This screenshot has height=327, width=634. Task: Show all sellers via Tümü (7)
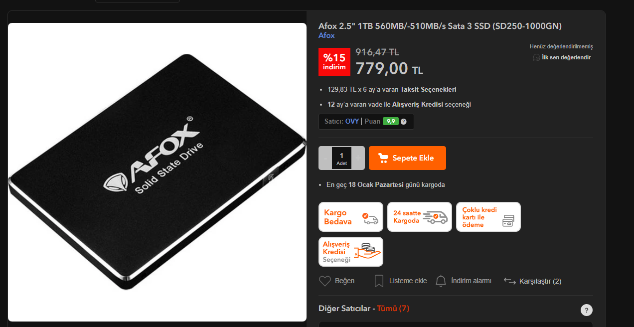coord(393,309)
